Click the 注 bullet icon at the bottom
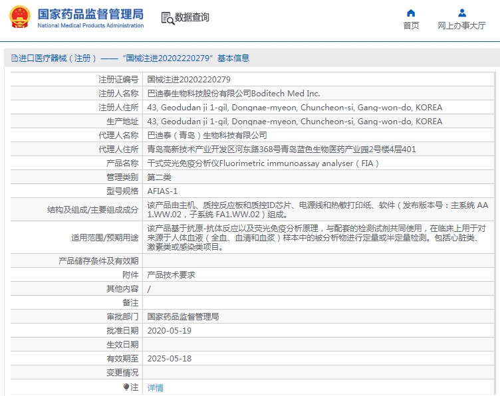The height and width of the screenshot is (396, 500). click(x=126, y=387)
